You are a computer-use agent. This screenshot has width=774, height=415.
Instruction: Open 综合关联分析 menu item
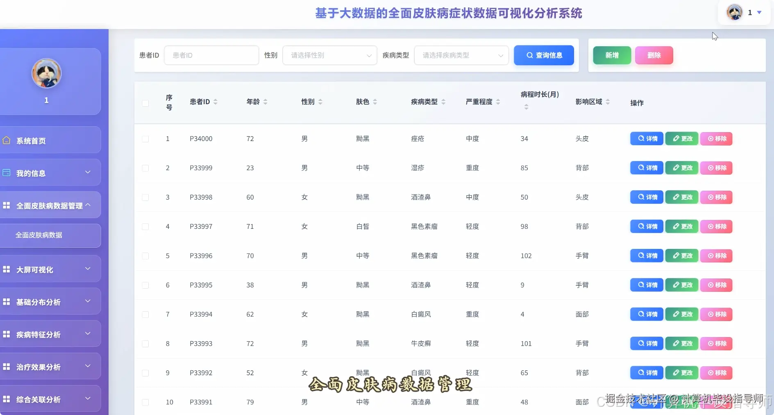pyautogui.click(x=50, y=399)
